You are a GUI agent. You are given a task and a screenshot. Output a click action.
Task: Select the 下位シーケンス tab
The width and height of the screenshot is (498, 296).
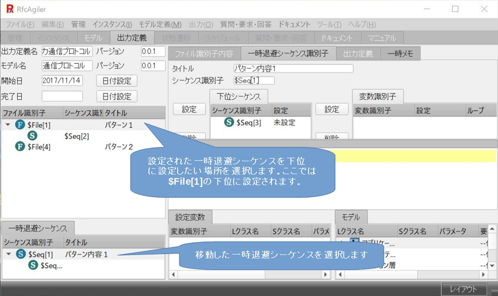pos(239,97)
